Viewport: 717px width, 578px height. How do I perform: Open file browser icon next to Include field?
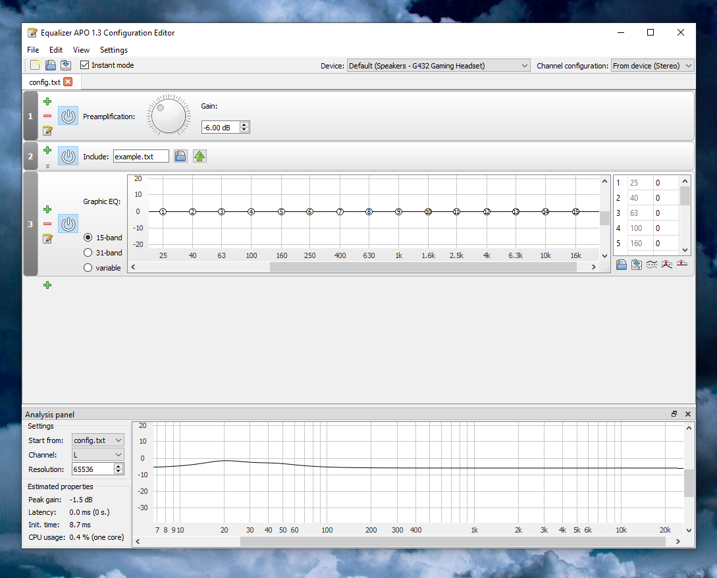(180, 157)
